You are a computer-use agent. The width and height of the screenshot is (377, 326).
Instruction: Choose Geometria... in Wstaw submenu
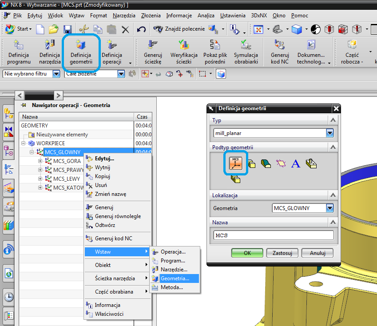[175, 278]
